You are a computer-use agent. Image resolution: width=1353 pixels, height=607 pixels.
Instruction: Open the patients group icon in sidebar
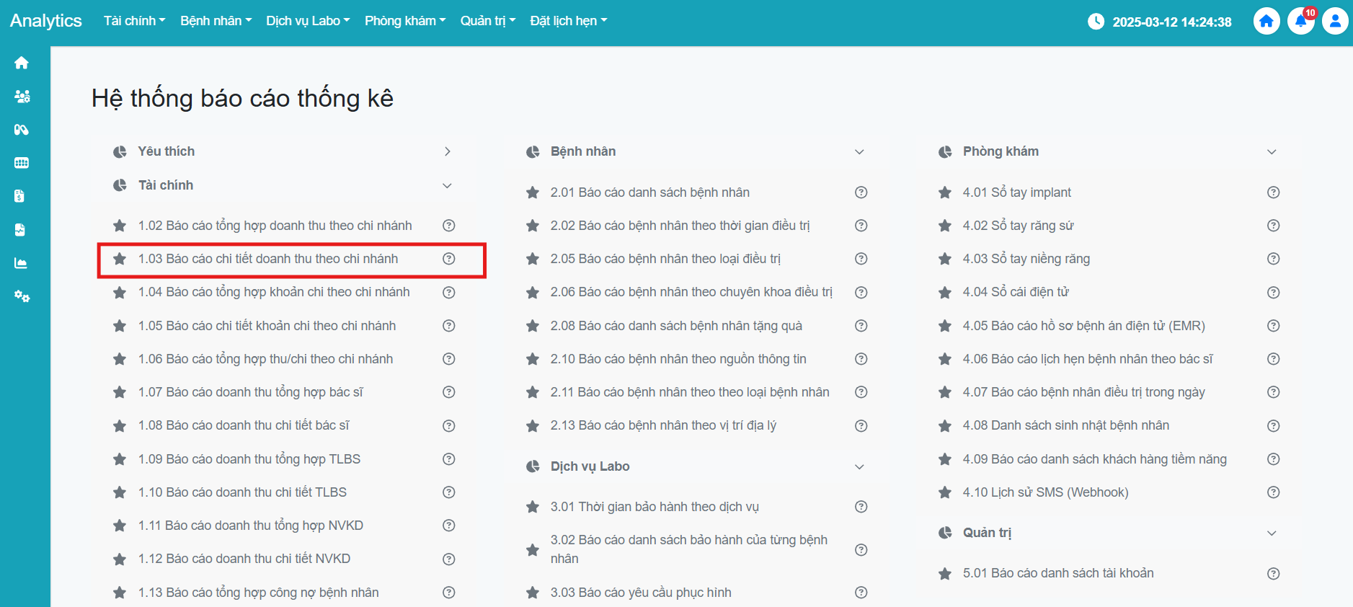[x=22, y=97]
